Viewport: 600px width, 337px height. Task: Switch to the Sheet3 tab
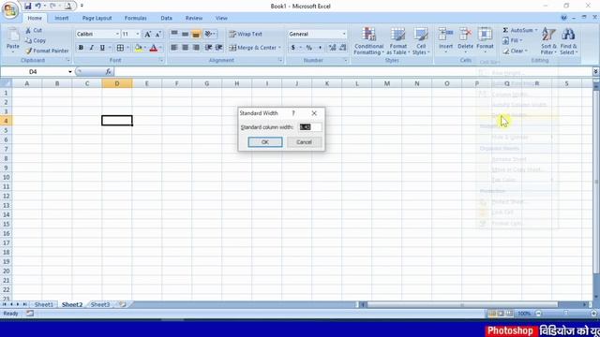point(100,304)
